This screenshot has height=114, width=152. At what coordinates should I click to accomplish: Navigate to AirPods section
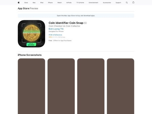click(69, 3)
